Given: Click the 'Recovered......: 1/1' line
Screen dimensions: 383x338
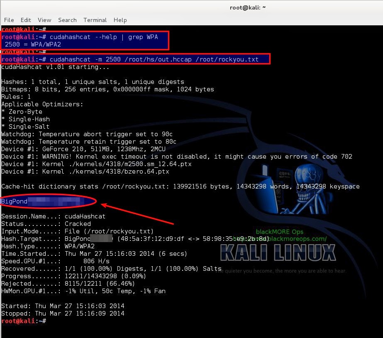Looking at the screenshot, I should tap(111, 269).
